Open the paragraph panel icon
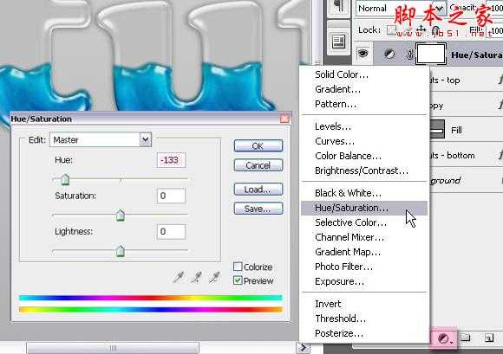 point(339,7)
